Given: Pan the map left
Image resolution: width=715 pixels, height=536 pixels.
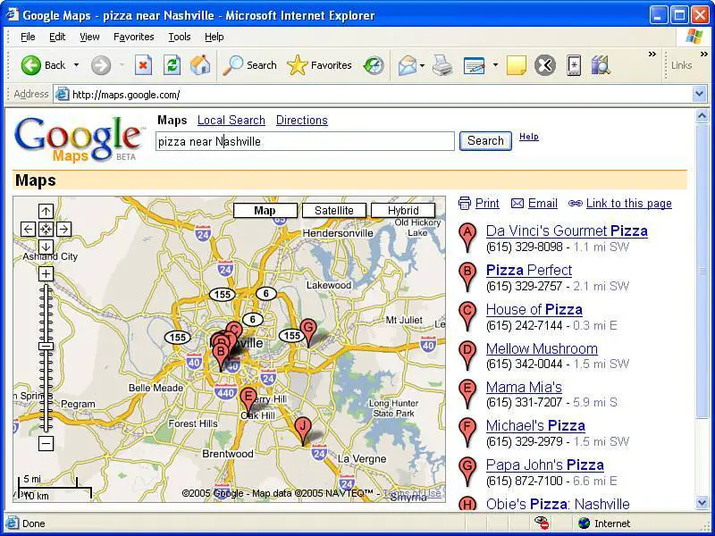Looking at the screenshot, I should [x=28, y=229].
